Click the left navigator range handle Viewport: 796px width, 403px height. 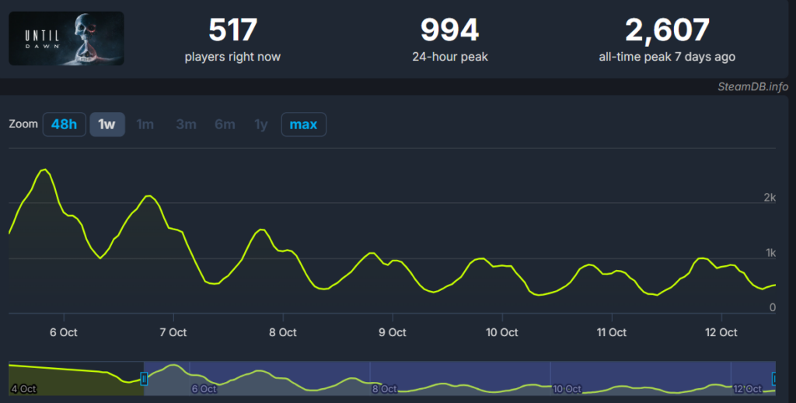coord(144,378)
